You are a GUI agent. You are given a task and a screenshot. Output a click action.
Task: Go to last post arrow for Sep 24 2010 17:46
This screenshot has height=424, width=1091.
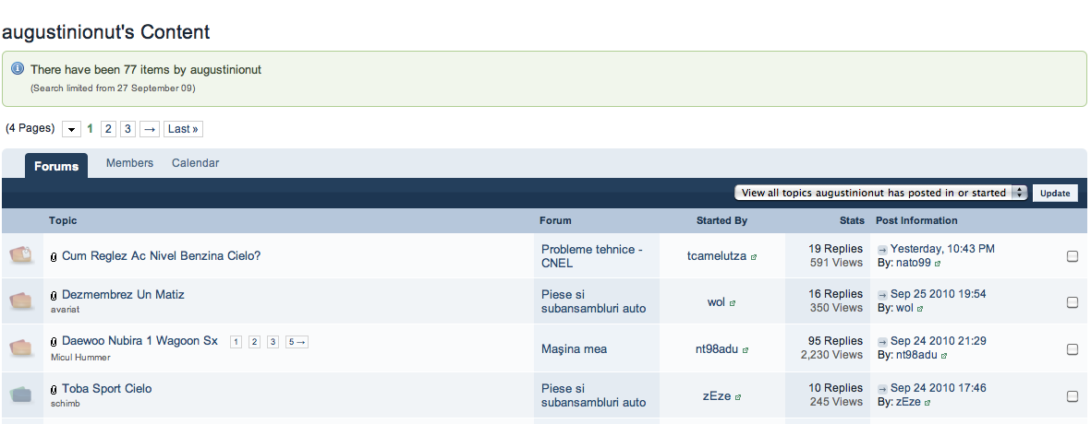click(x=882, y=389)
